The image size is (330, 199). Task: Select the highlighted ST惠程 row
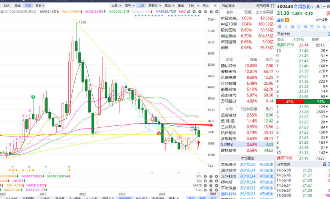point(247,144)
